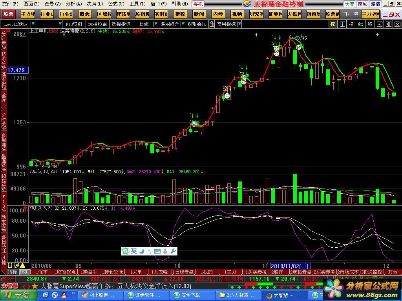Click the 图形叠加 button

197,24
